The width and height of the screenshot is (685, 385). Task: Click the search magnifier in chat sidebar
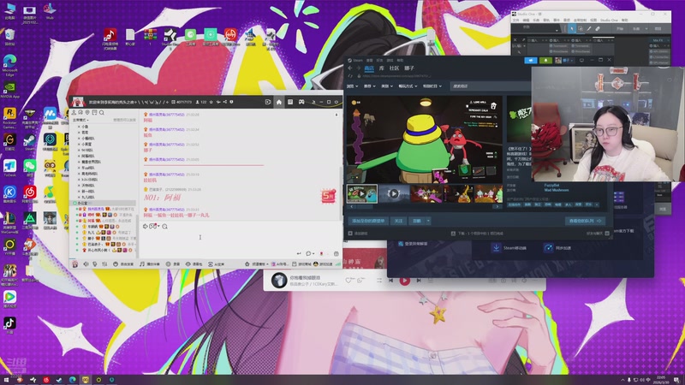click(102, 113)
